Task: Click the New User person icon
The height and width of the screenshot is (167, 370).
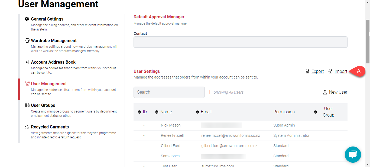Action: tap(325, 92)
